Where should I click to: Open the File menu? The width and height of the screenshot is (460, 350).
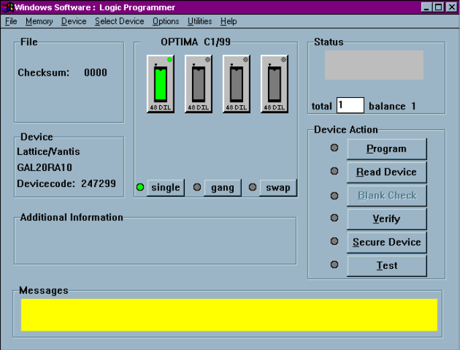coord(11,21)
